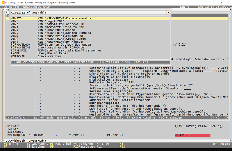
Task: Click the scroll-left arrow in the list footer
Action: pyautogui.click(x=221, y=117)
